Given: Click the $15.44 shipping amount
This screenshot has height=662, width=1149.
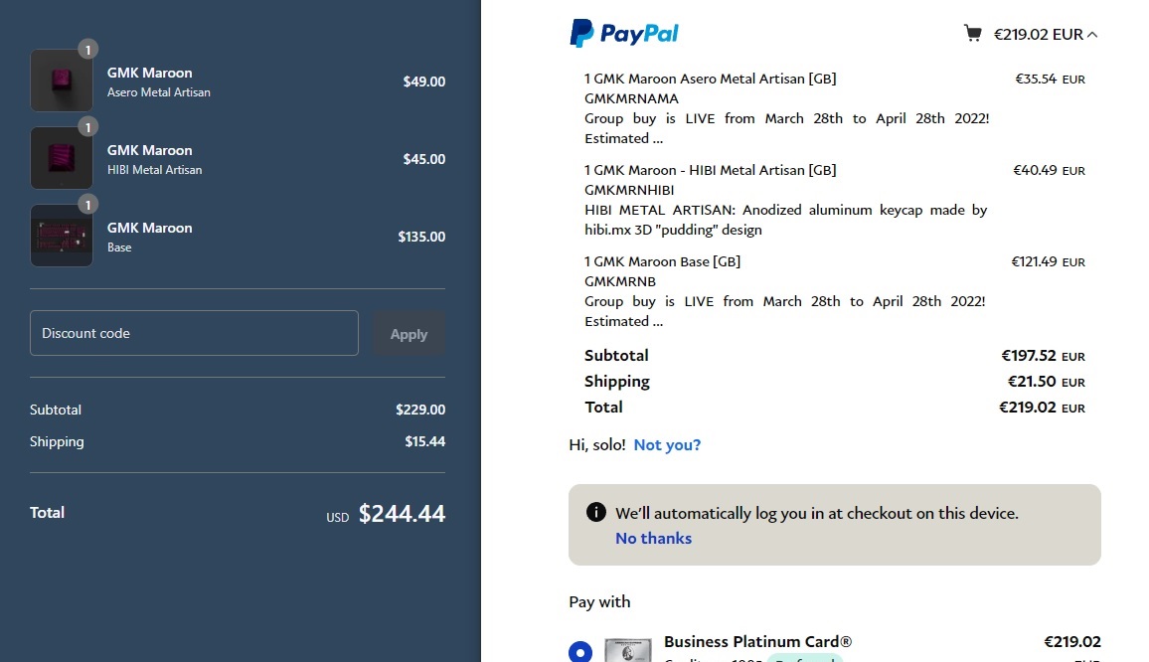Looking at the screenshot, I should click(425, 441).
